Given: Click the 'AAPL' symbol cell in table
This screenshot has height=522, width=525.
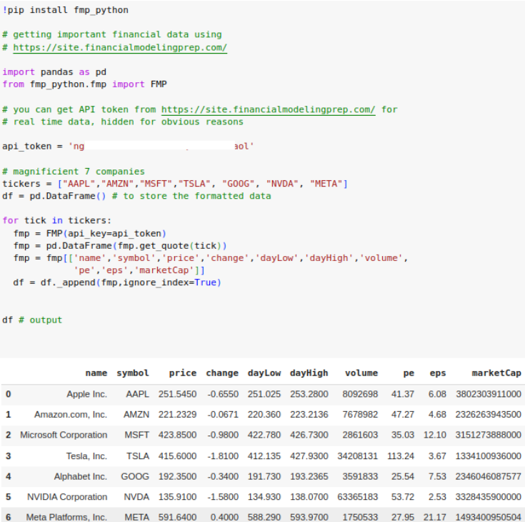Looking at the screenshot, I should tap(137, 394).
